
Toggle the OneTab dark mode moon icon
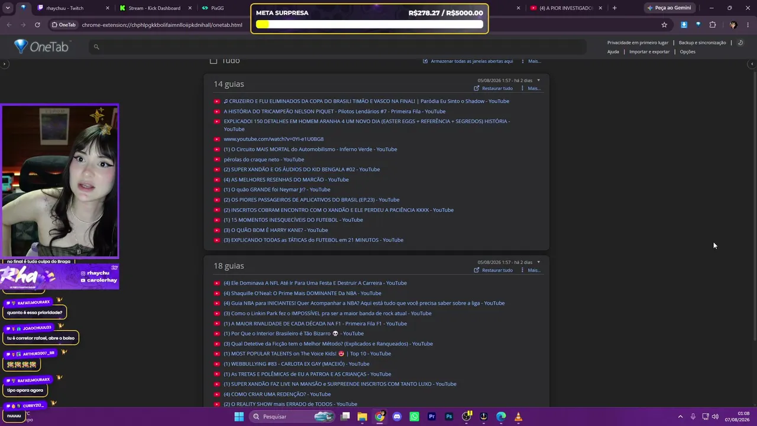coord(740,43)
